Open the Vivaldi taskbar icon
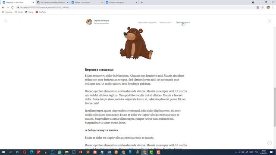This screenshot has height=155, width=276. click(95, 152)
